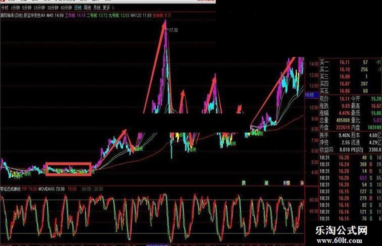Select the 5分钟 timeframe tab

coord(27,8)
